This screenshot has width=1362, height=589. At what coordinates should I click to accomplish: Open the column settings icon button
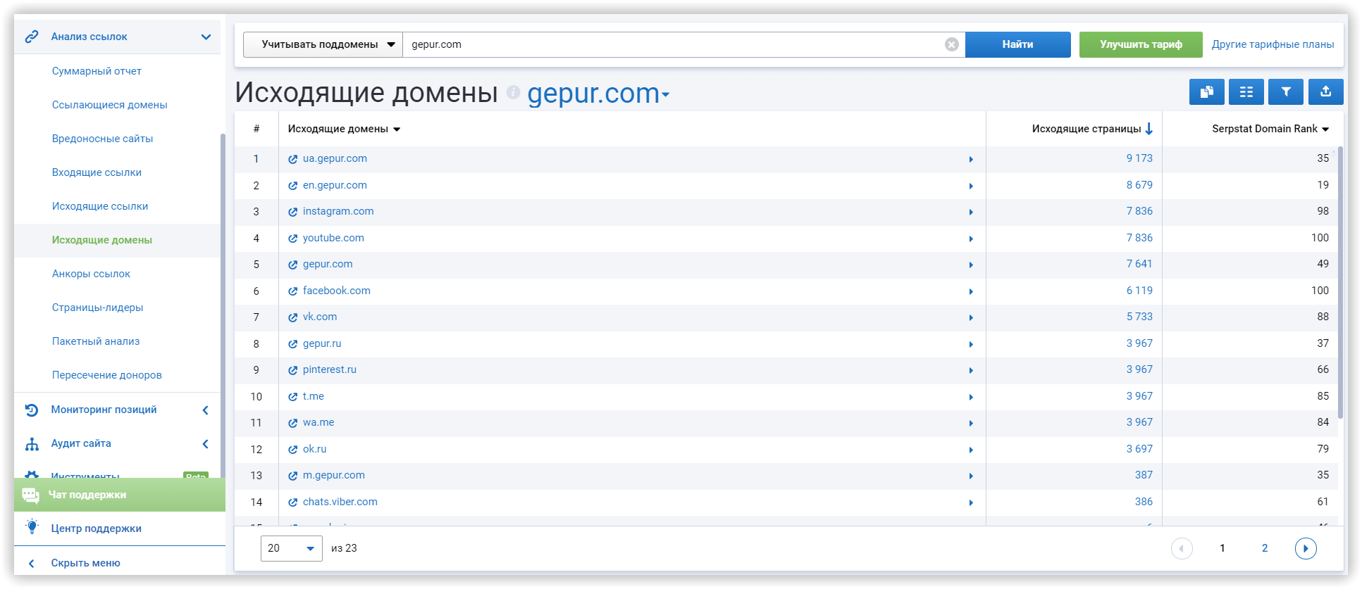[x=1246, y=91]
